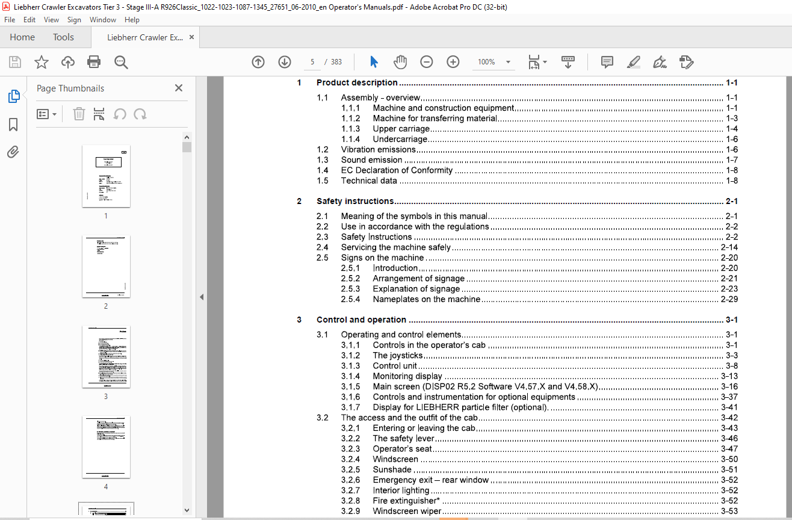The width and height of the screenshot is (792, 520).
Task: Open the File menu
Action: pyautogui.click(x=10, y=20)
